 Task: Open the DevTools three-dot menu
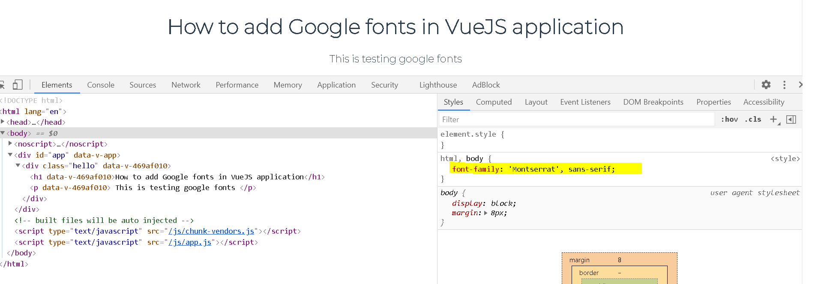(785, 85)
